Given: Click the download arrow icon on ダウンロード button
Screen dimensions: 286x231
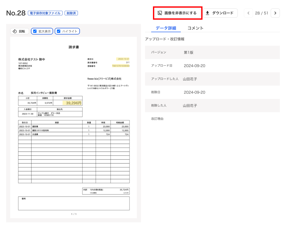Looking at the screenshot, I should click(x=208, y=13).
